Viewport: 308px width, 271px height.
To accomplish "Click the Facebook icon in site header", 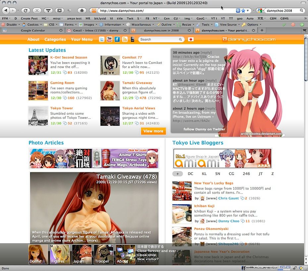I will pyautogui.click(x=117, y=39).
